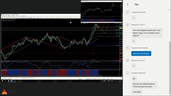This screenshot has height=96, width=171.
Task: Switch chart to candlesticks icon
Action: point(15,18)
